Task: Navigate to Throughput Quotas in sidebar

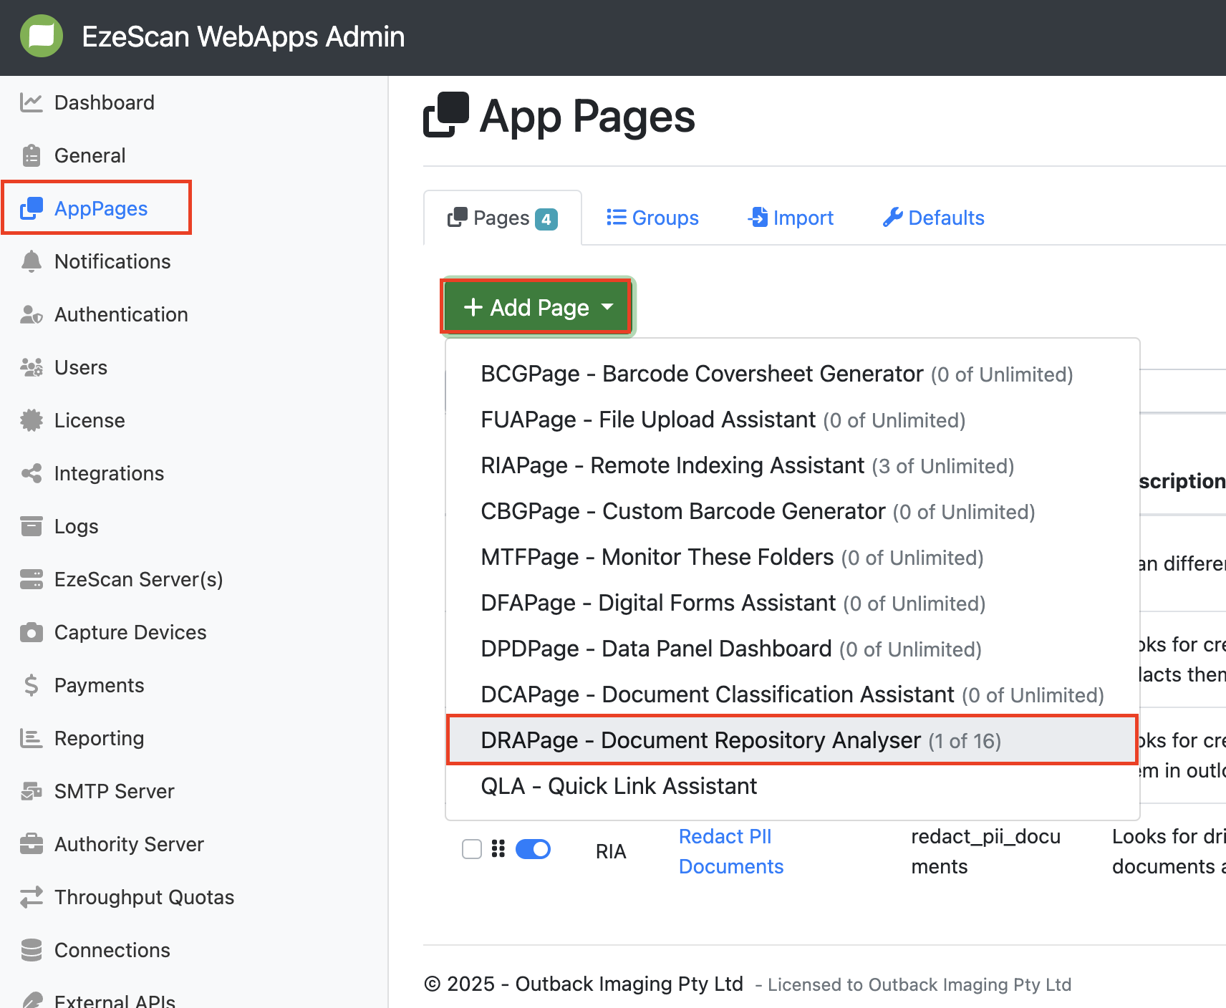Action: pos(144,897)
